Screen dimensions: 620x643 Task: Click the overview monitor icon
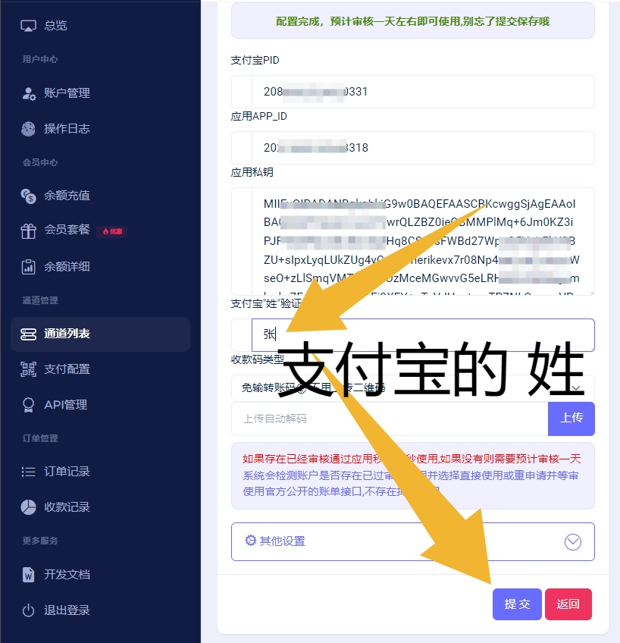(x=28, y=26)
